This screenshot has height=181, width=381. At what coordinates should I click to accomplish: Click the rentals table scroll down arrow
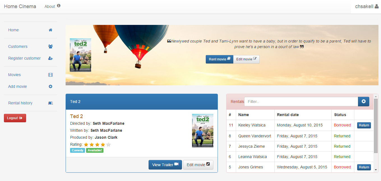tap(376, 170)
